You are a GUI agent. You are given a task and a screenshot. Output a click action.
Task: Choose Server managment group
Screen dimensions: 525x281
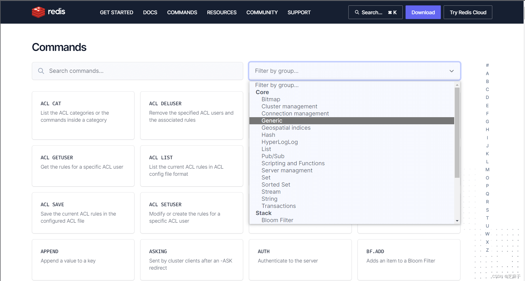(352, 170)
